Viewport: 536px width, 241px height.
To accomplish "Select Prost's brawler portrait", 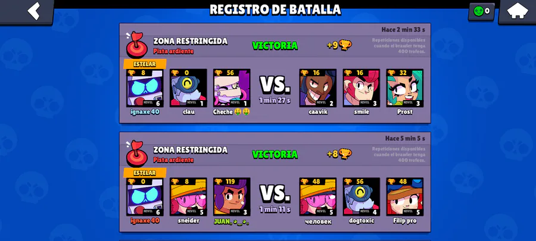I will click(x=405, y=88).
